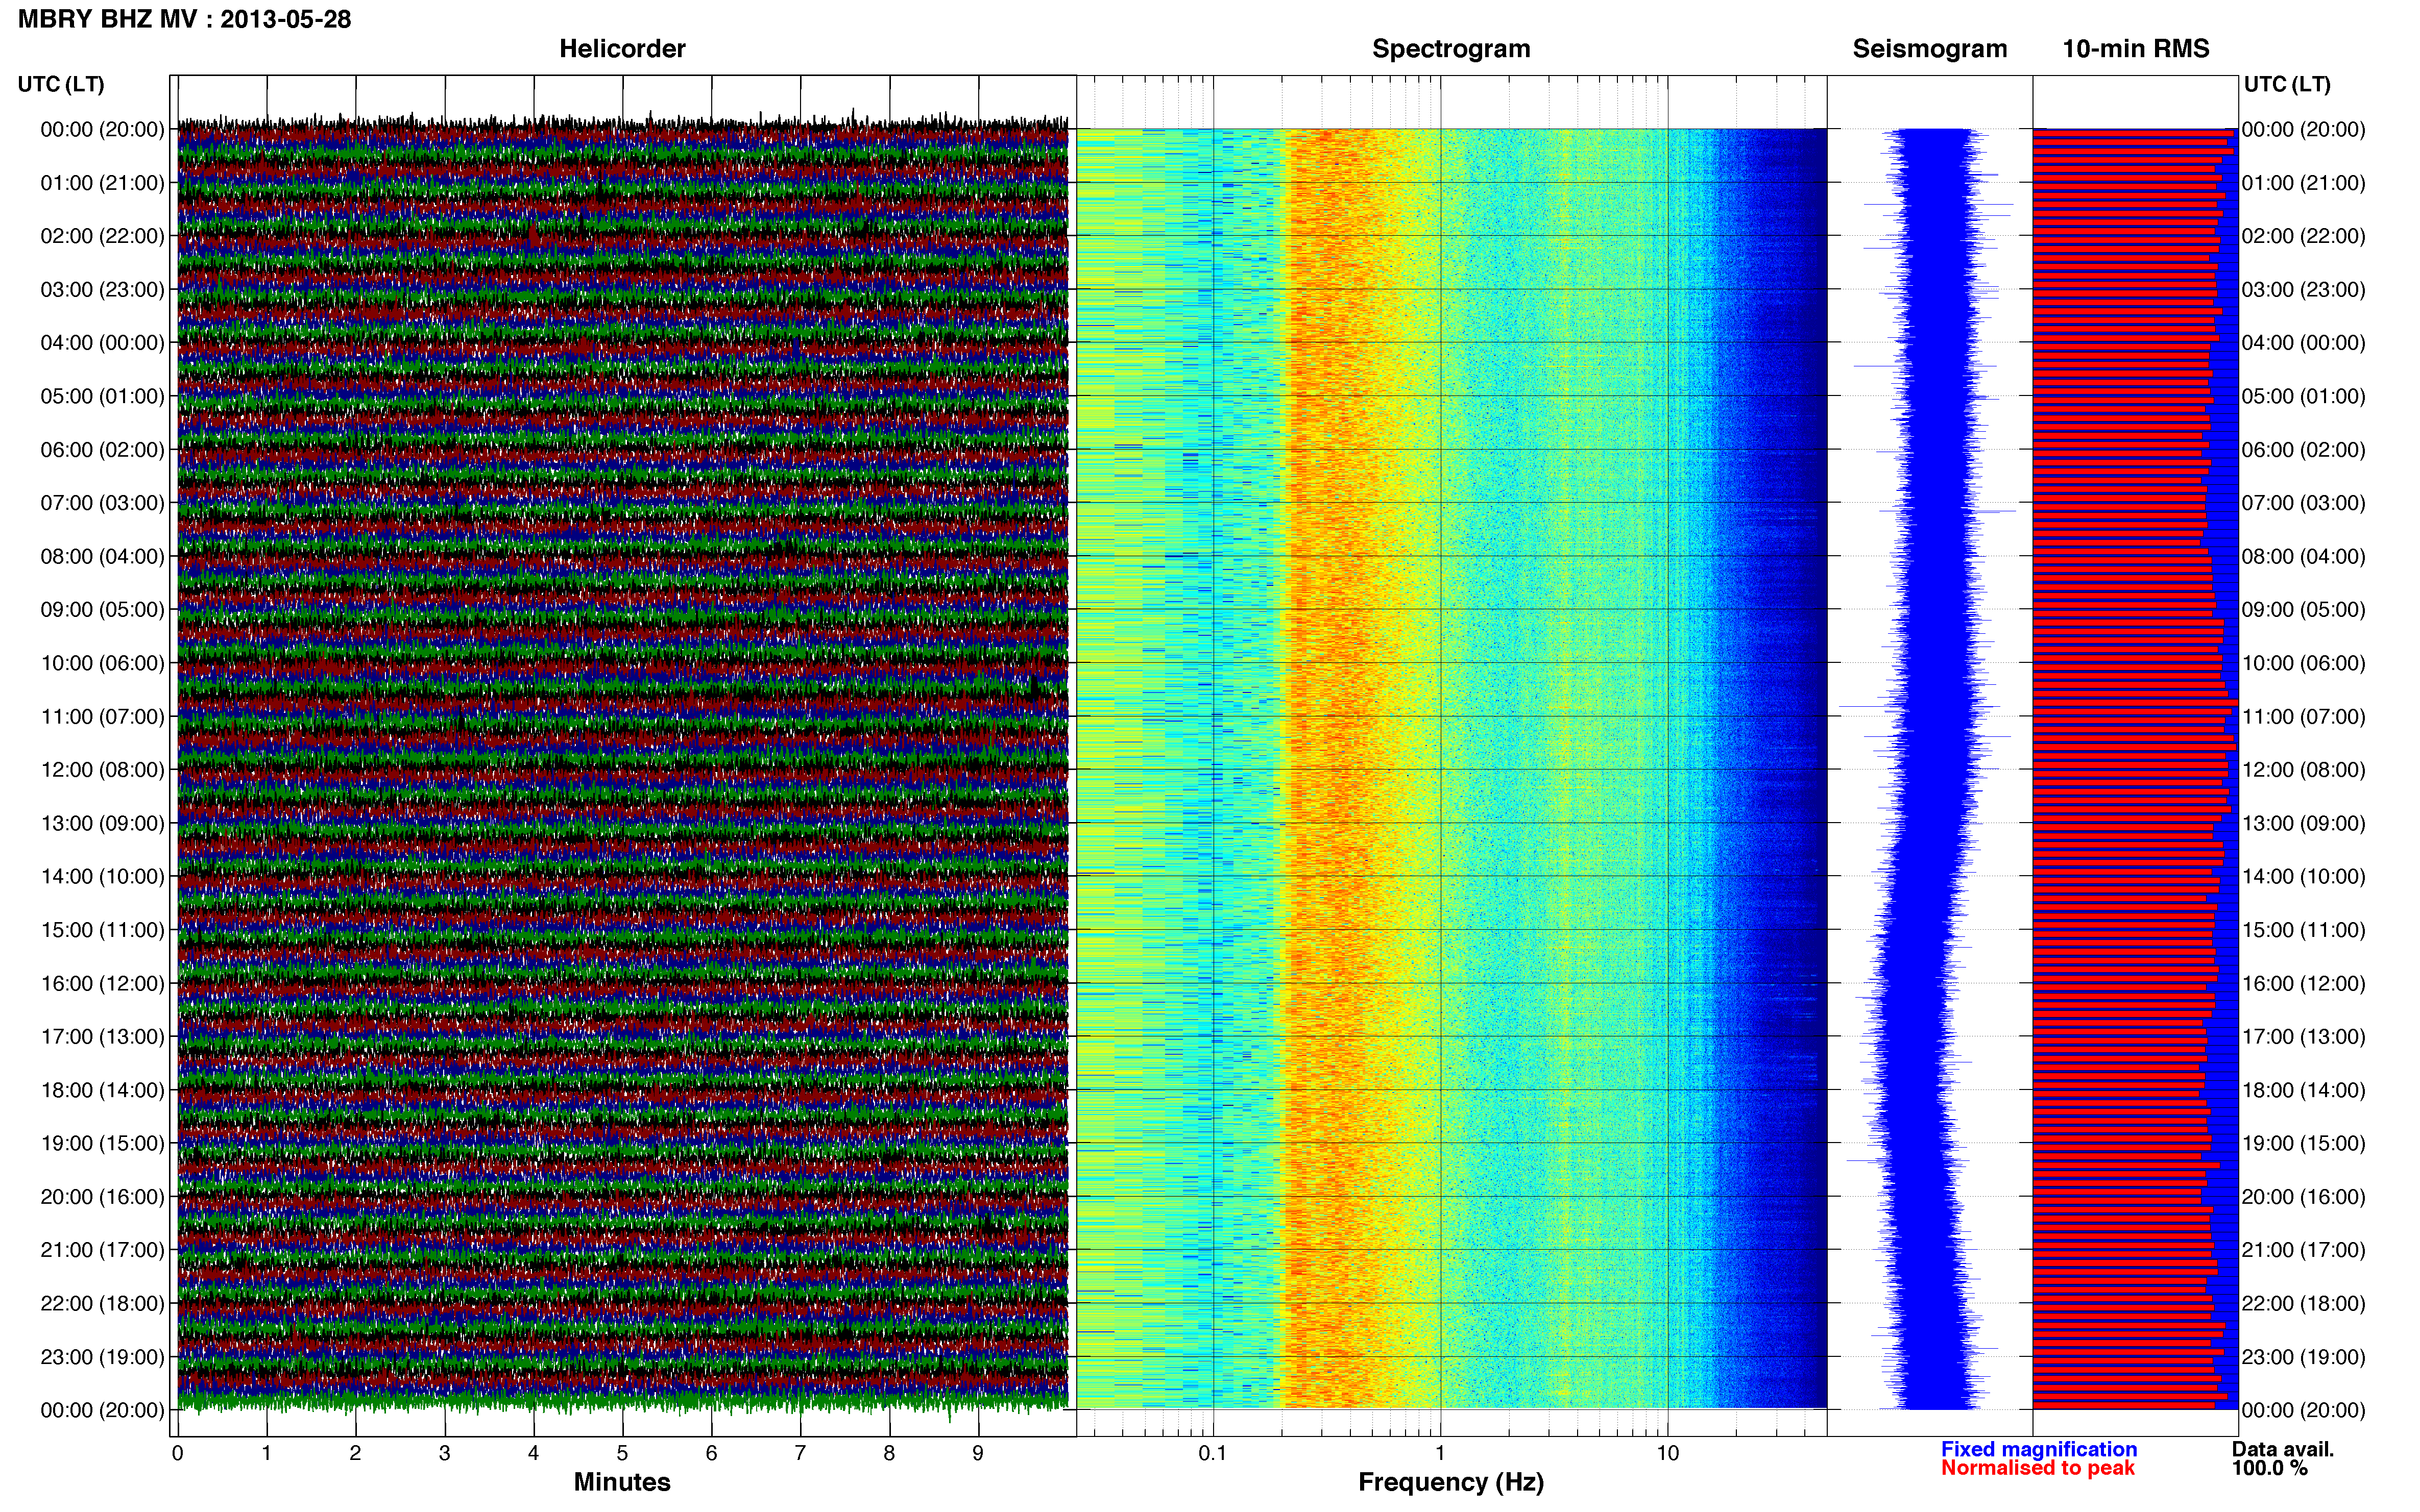Click the "9" tick on the Minutes axis
Viewport: 2420px width, 1512px height.
tap(978, 1454)
